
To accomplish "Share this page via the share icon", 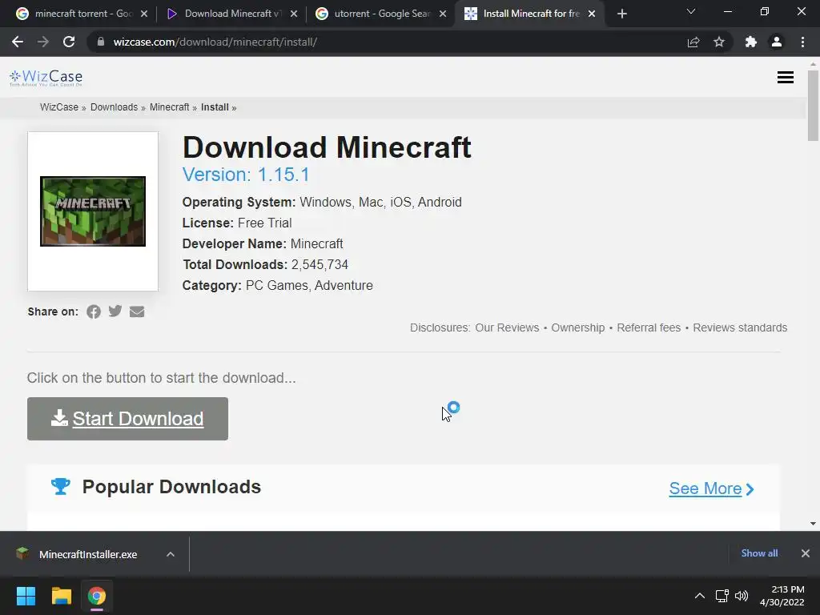I will tap(693, 42).
